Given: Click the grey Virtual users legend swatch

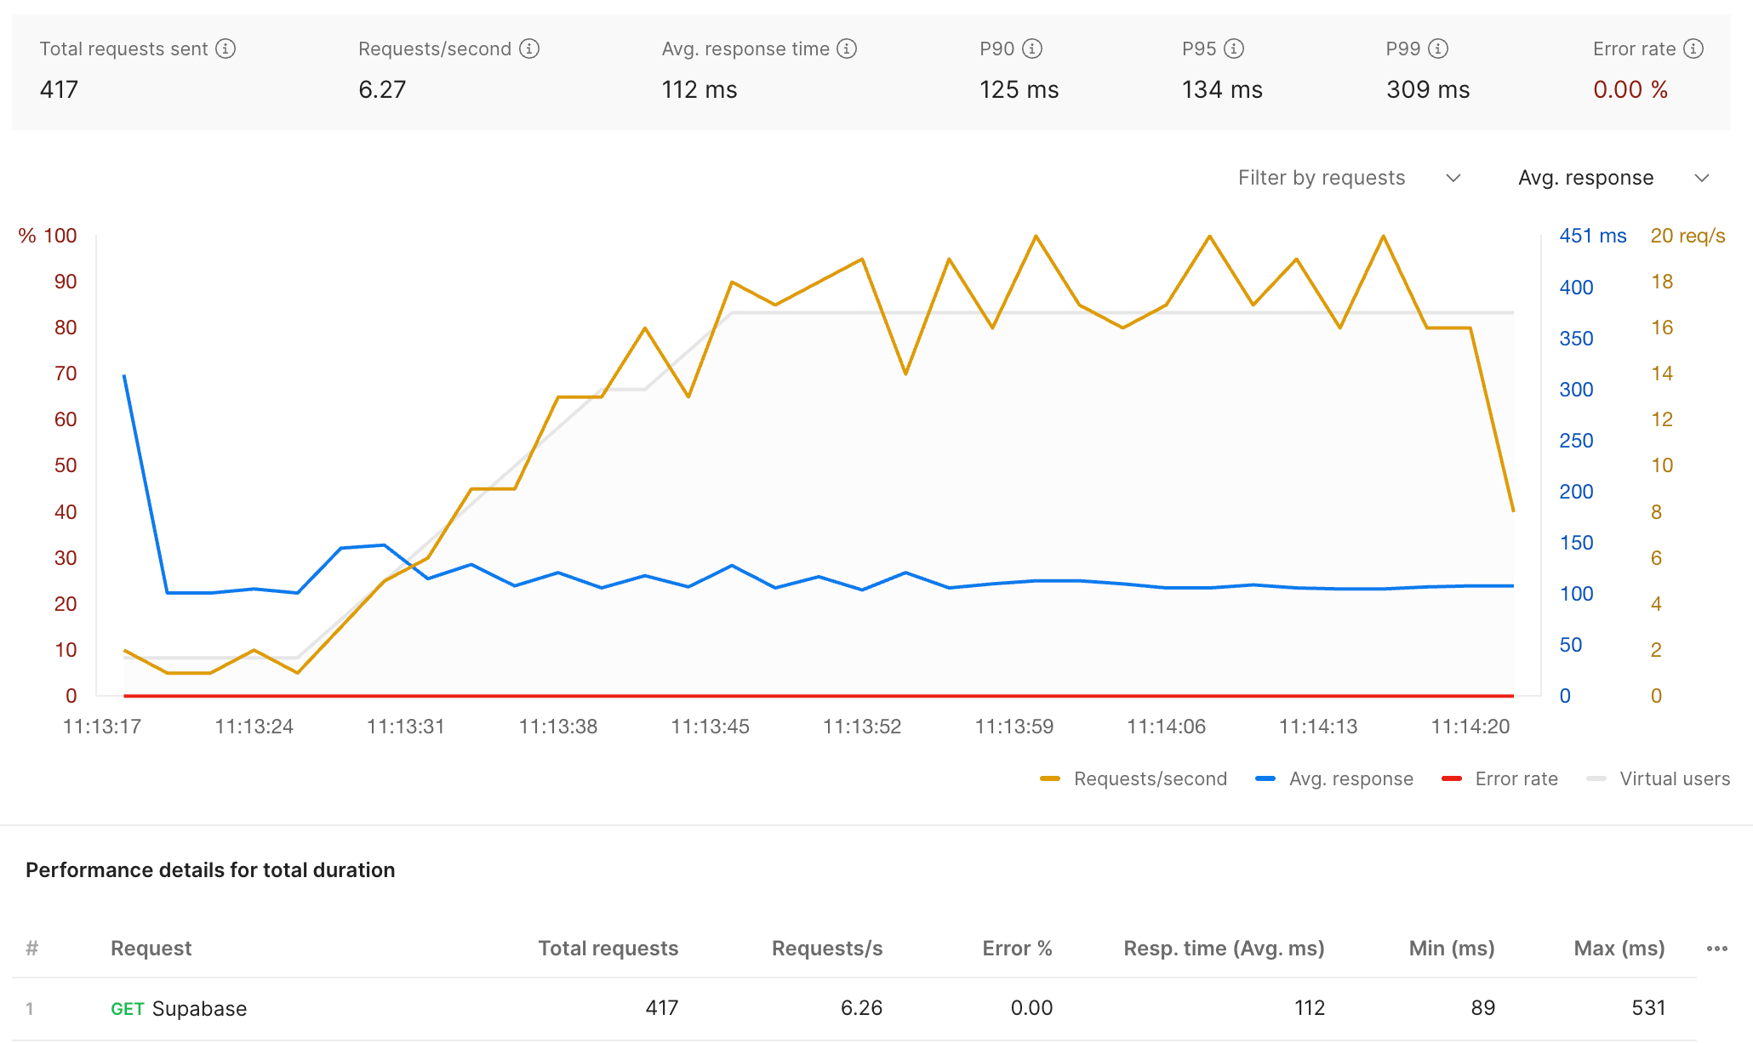Looking at the screenshot, I should (1596, 778).
